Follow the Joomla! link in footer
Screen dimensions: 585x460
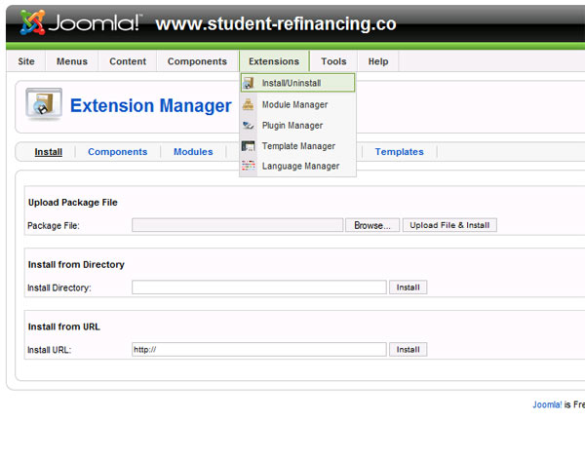[x=547, y=404]
